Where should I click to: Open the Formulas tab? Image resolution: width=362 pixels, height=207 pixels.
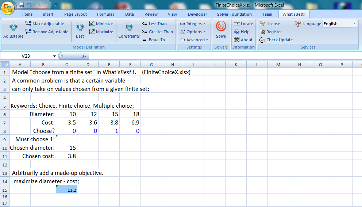[x=105, y=14]
